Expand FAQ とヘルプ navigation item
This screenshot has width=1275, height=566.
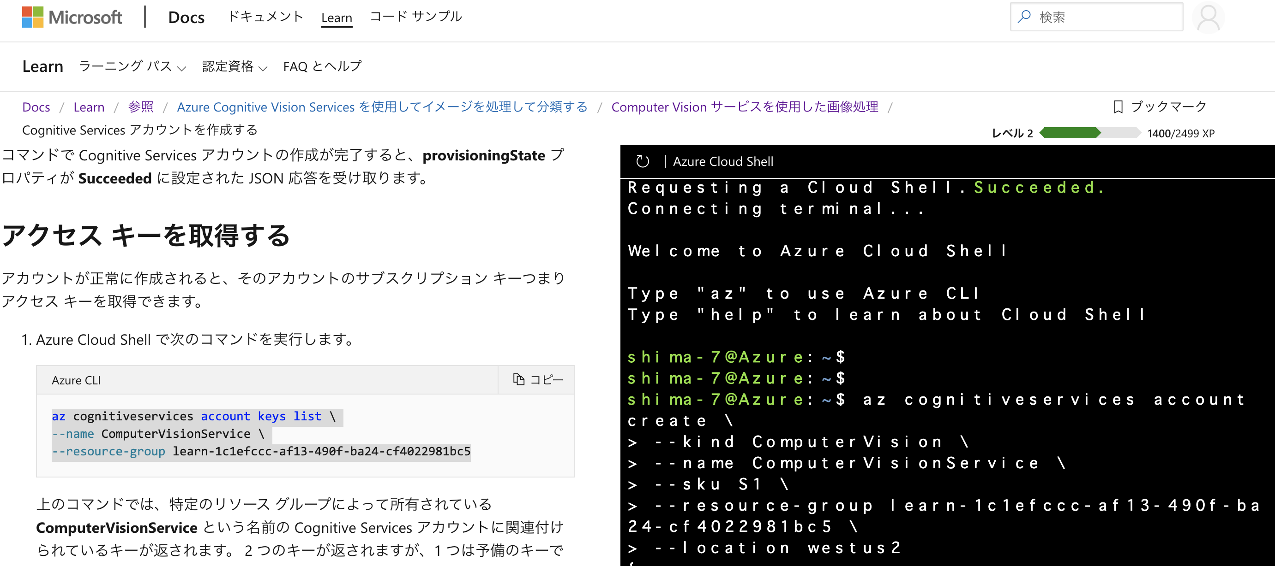322,66
